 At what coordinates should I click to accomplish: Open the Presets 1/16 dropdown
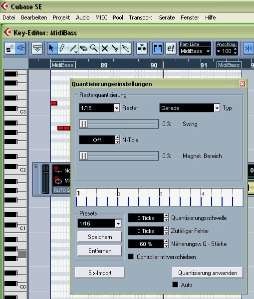coord(118,223)
